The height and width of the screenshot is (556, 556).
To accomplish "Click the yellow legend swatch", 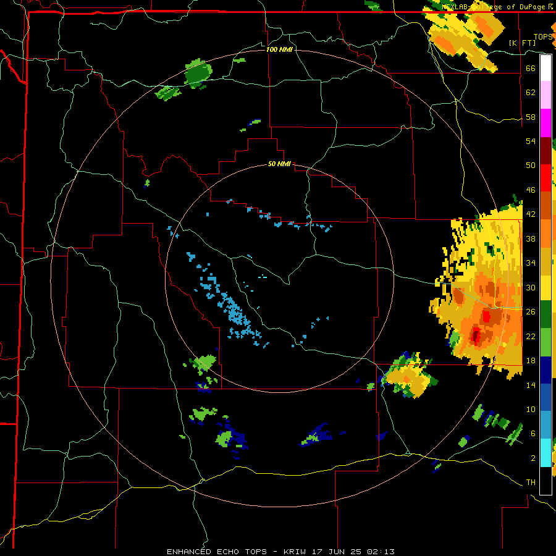I will click(545, 288).
